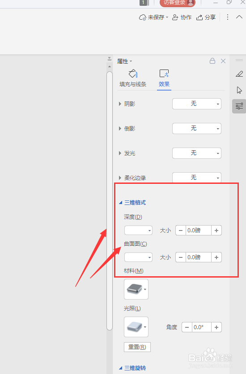
Task: Open the 倒影 preset dropdown
Action: coord(197,128)
